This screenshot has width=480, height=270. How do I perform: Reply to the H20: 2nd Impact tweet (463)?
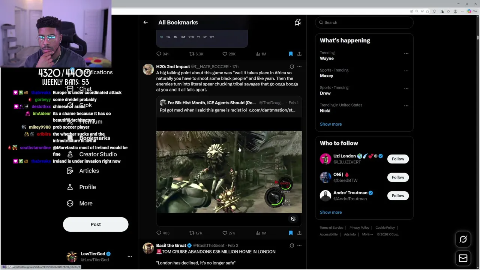click(x=162, y=233)
